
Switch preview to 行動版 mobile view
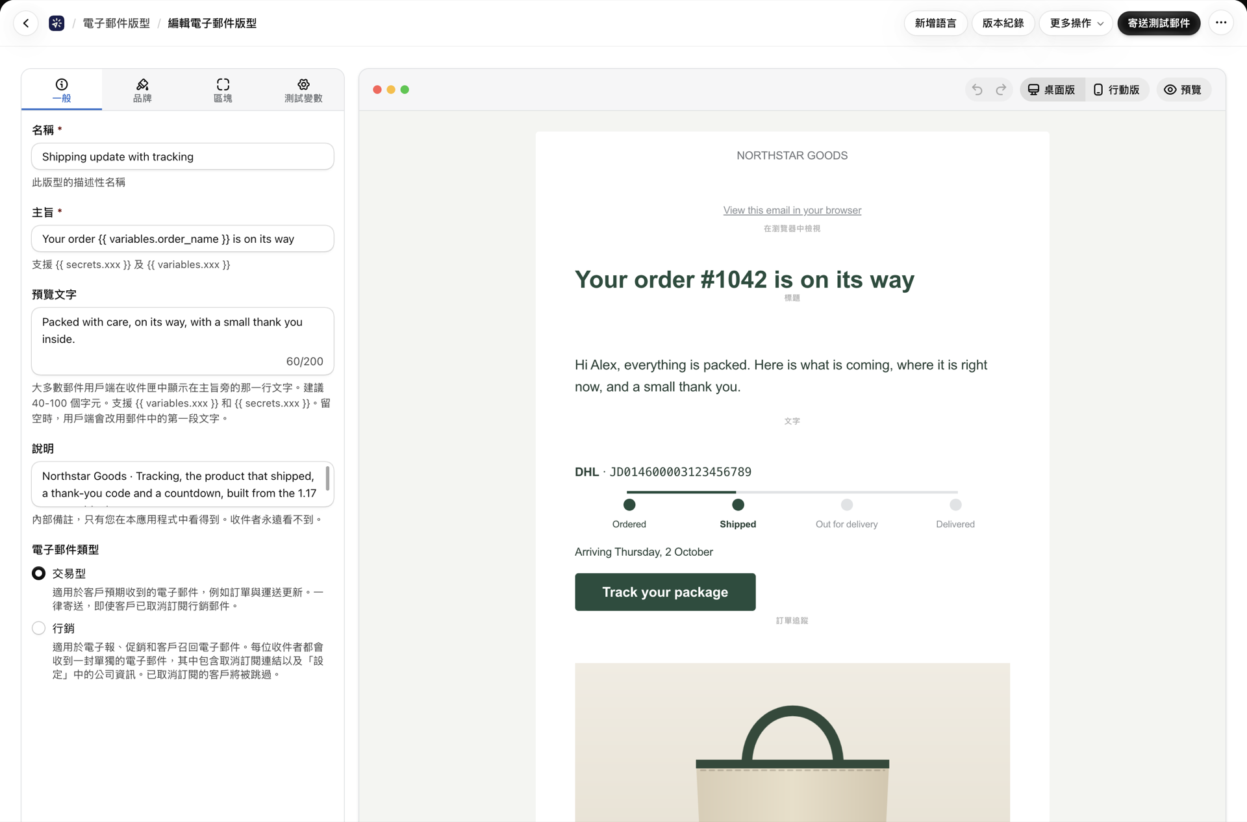(1116, 90)
